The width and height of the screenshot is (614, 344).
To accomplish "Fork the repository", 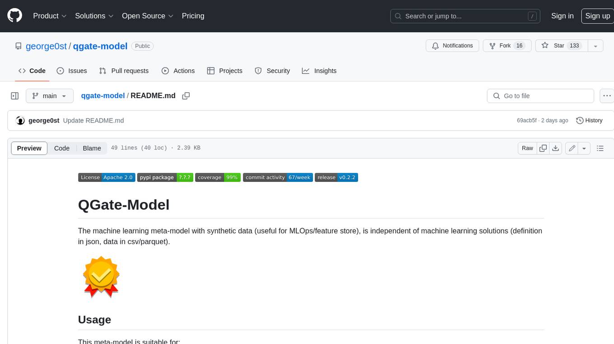I will pyautogui.click(x=507, y=46).
